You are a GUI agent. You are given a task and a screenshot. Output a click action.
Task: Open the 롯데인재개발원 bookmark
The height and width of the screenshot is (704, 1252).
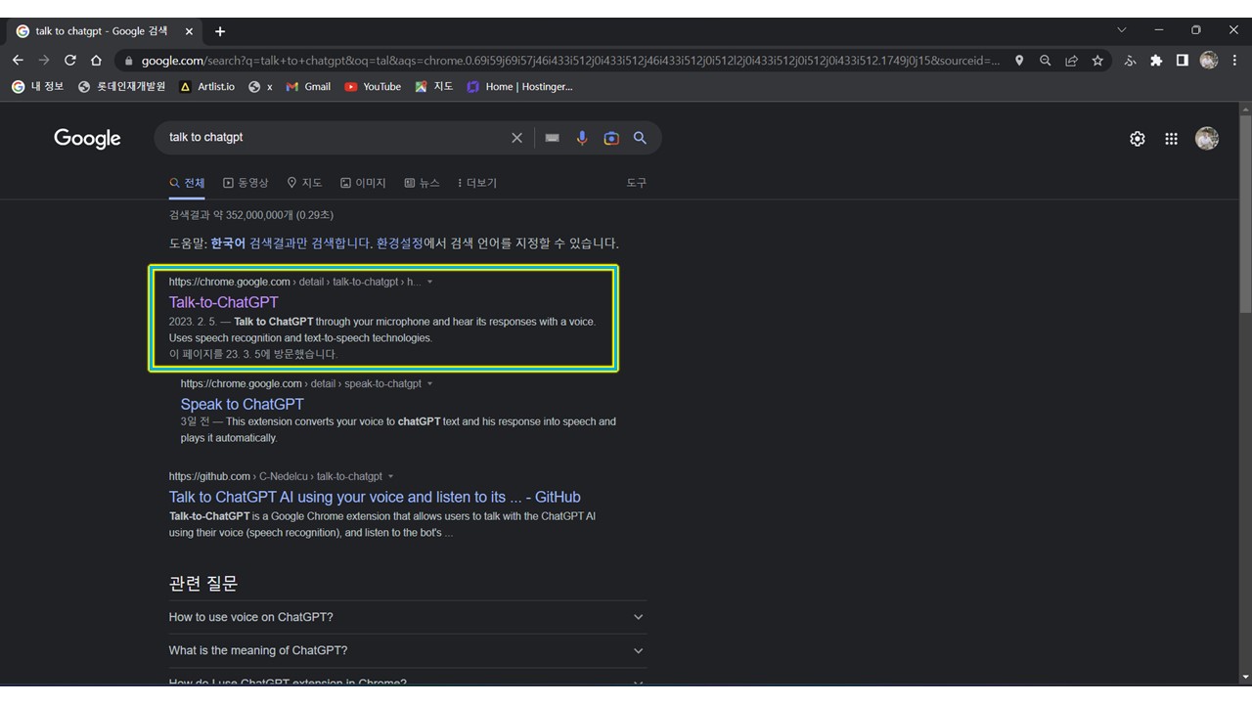point(122,86)
